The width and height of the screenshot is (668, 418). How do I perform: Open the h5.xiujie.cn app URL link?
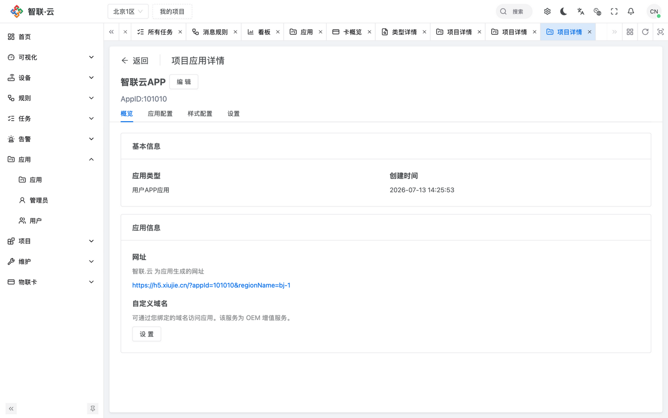[211, 285]
